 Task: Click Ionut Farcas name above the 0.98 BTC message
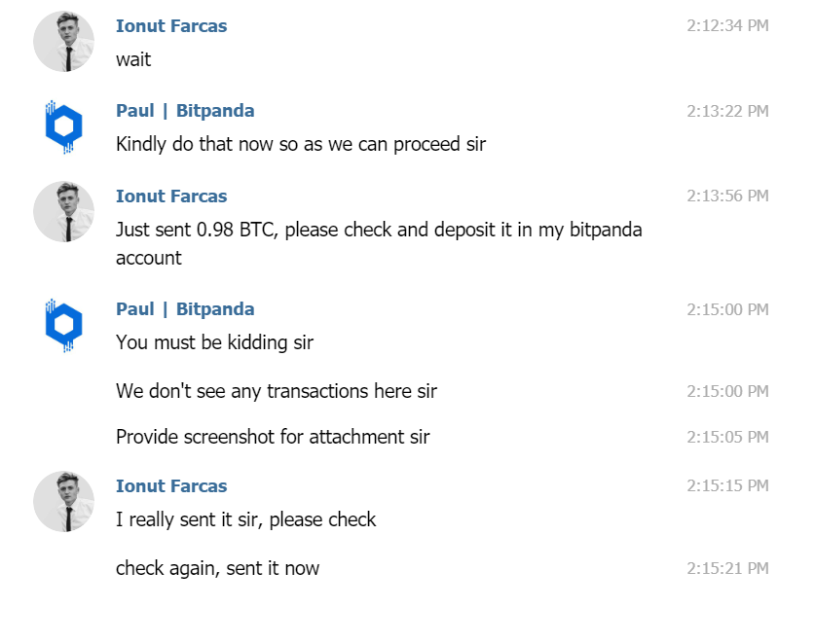pyautogui.click(x=171, y=196)
